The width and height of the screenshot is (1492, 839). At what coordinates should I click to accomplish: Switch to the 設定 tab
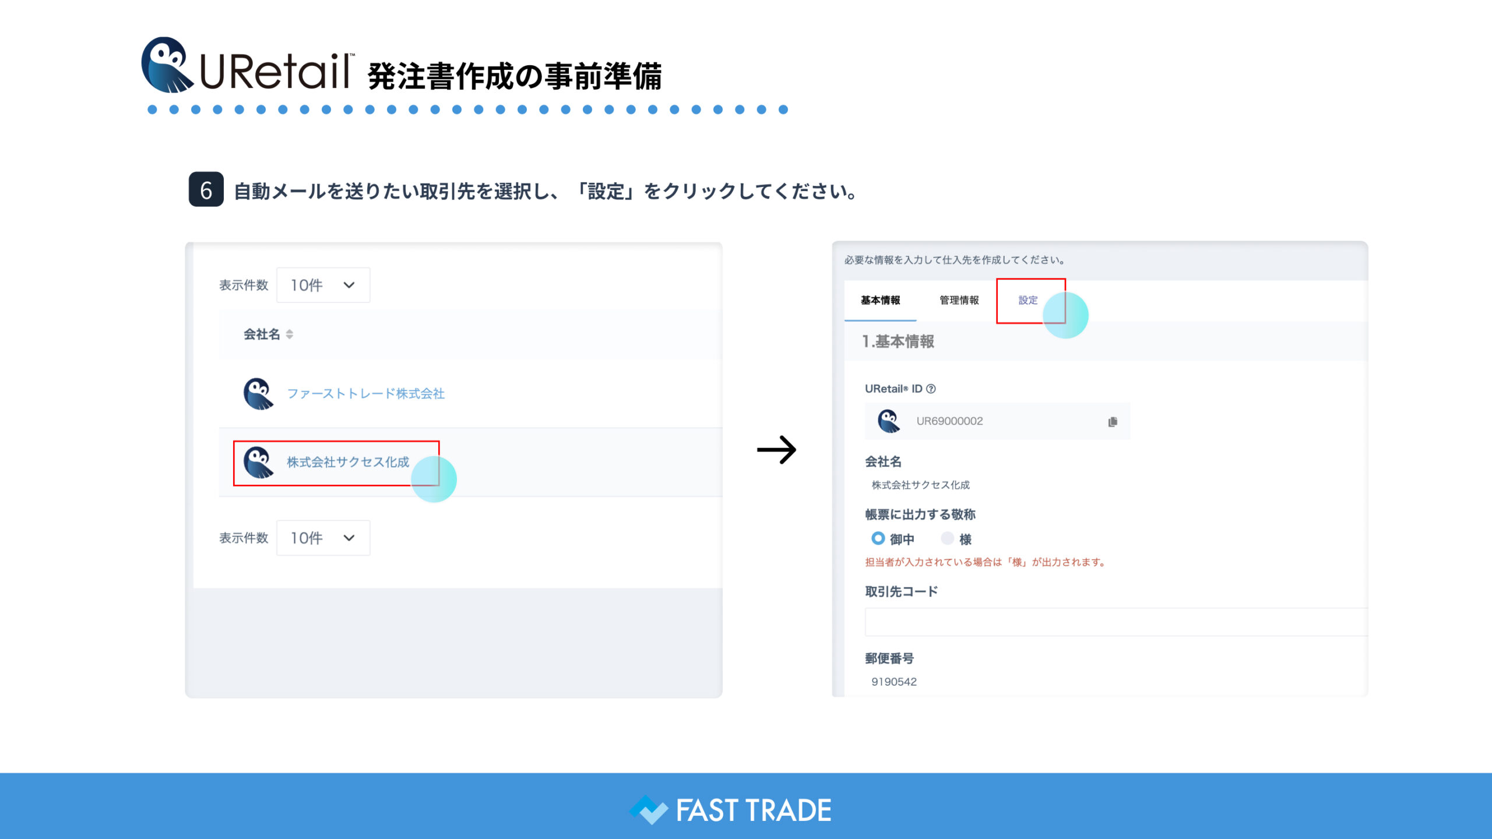[1028, 300]
